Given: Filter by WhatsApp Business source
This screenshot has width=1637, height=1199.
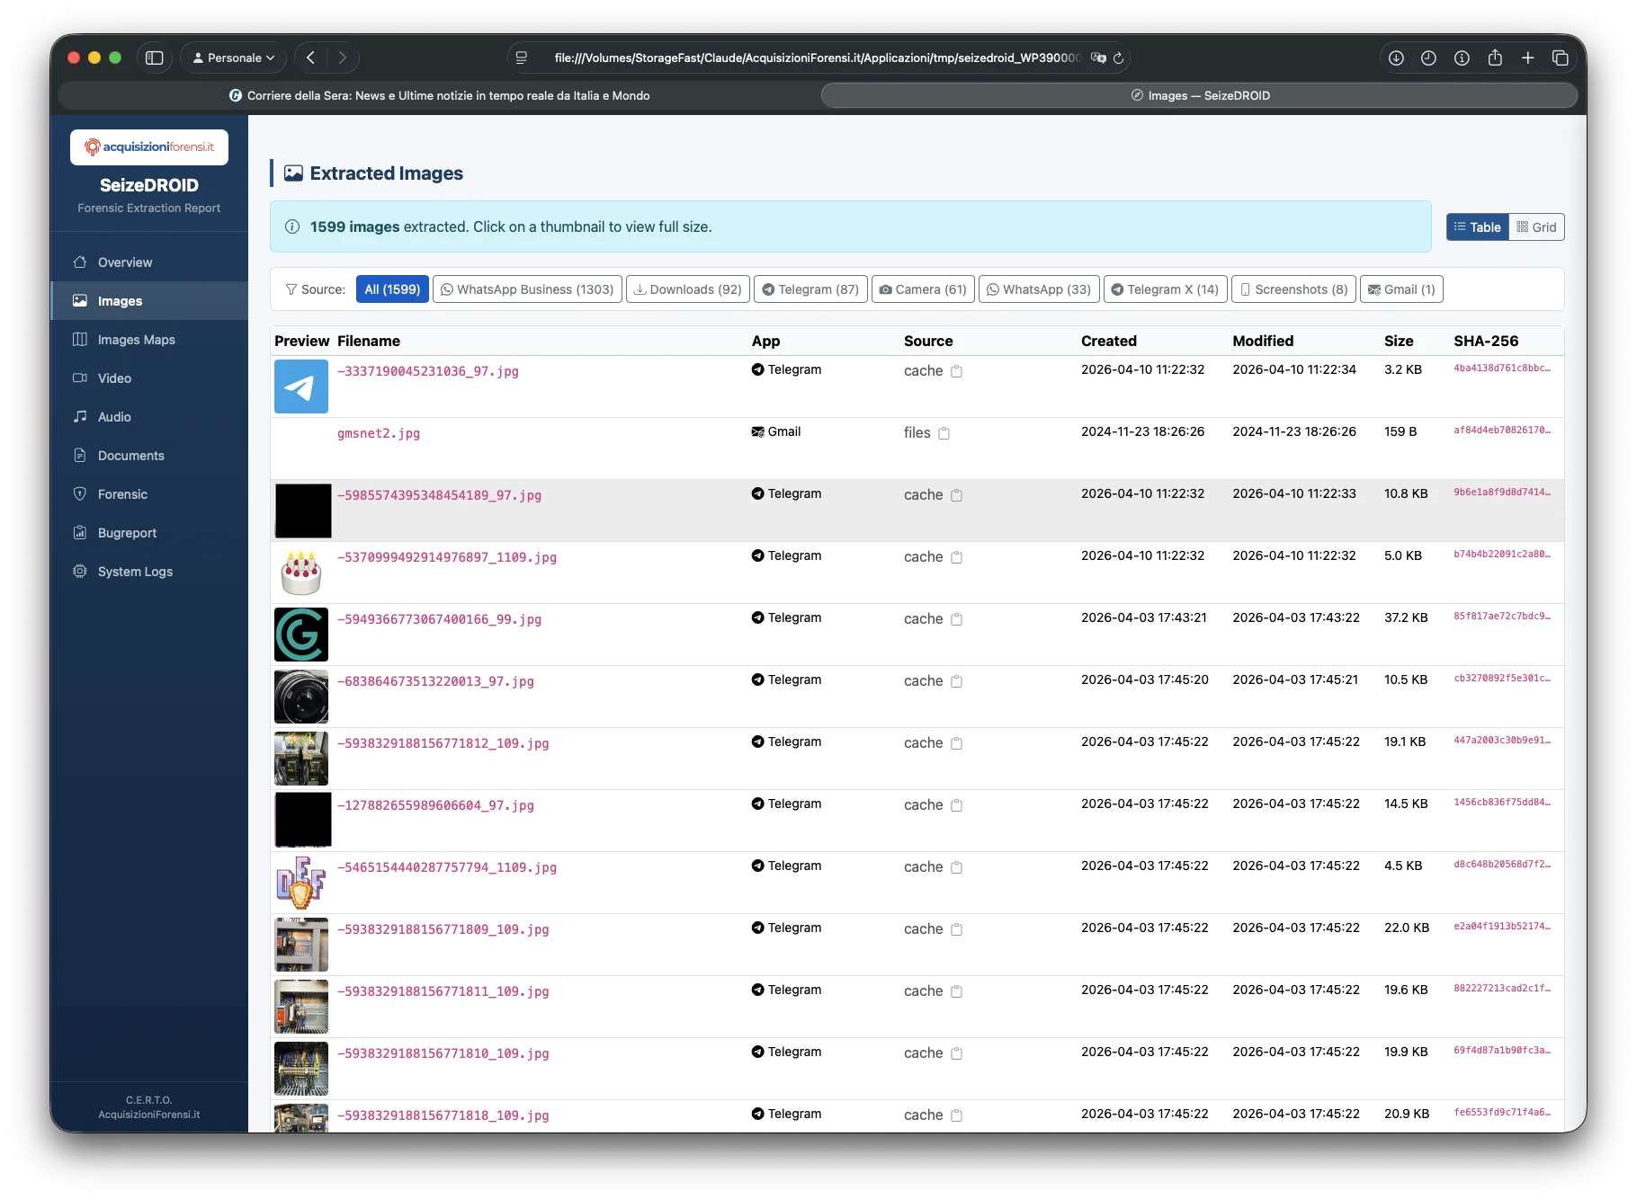Looking at the screenshot, I should [527, 289].
